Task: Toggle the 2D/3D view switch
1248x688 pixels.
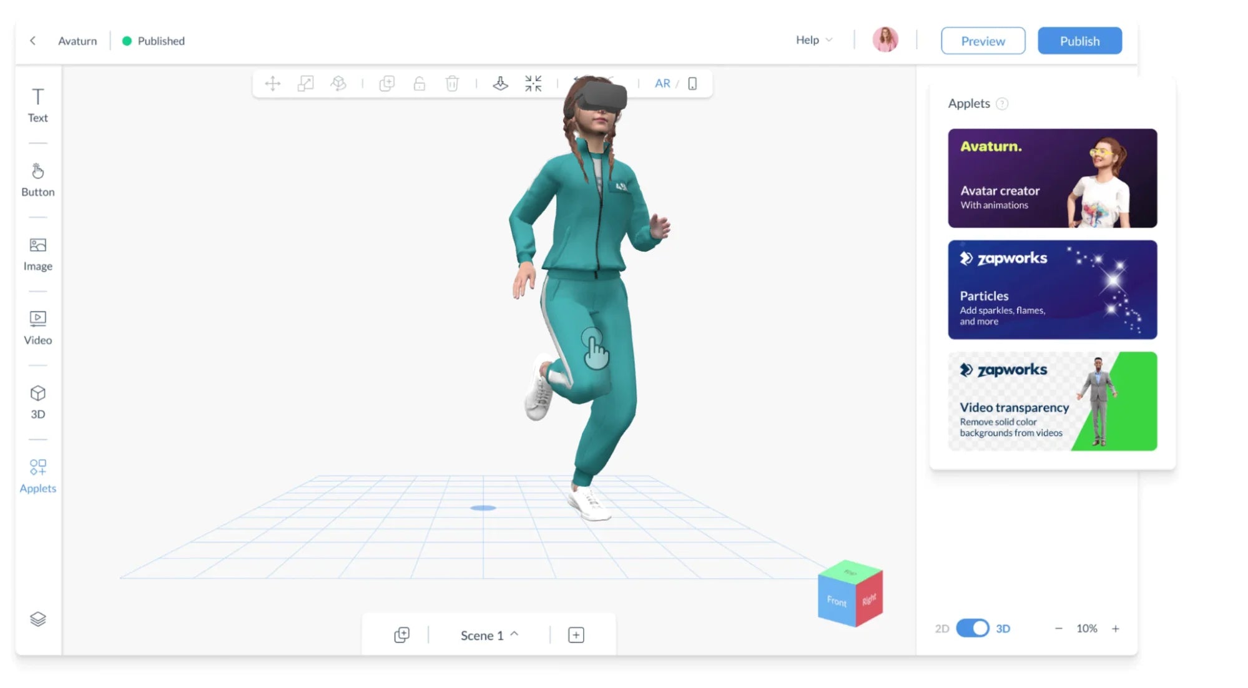Action: point(972,628)
